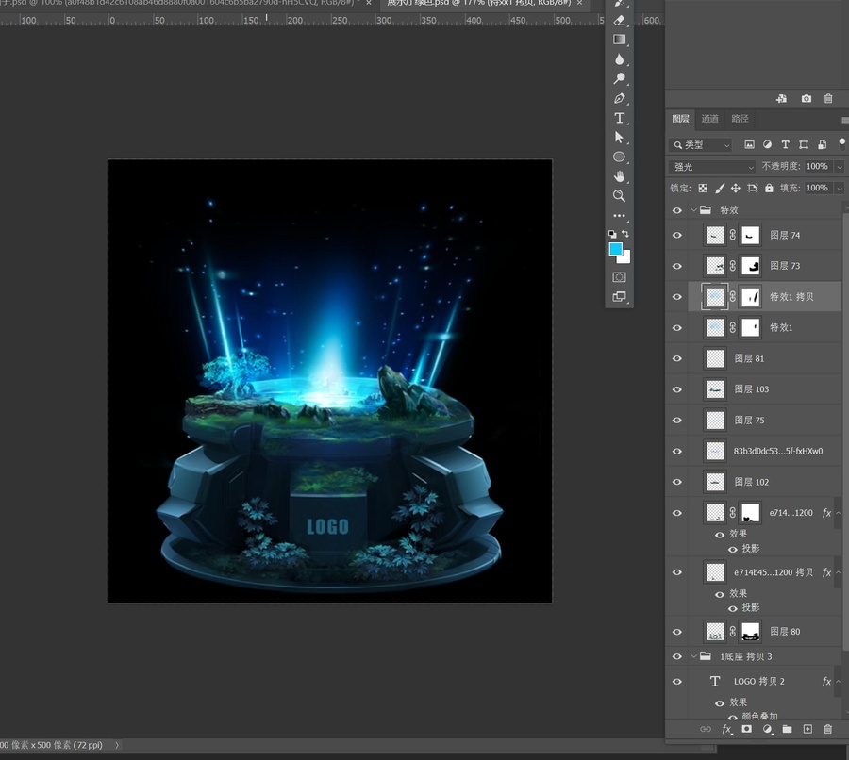Create new document from current state
Viewport: 849px width, 760px height.
[781, 98]
